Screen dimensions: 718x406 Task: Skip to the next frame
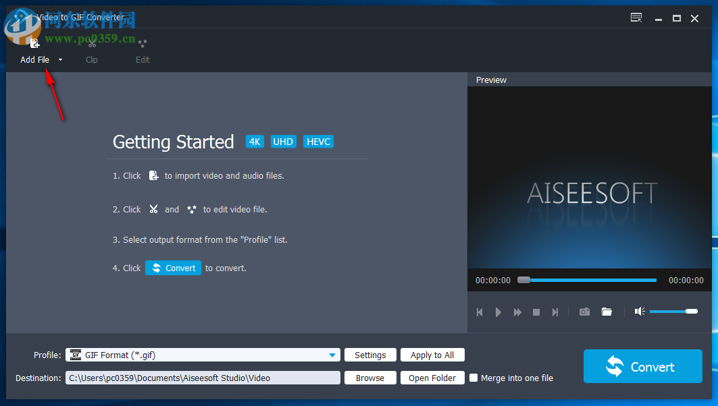555,312
